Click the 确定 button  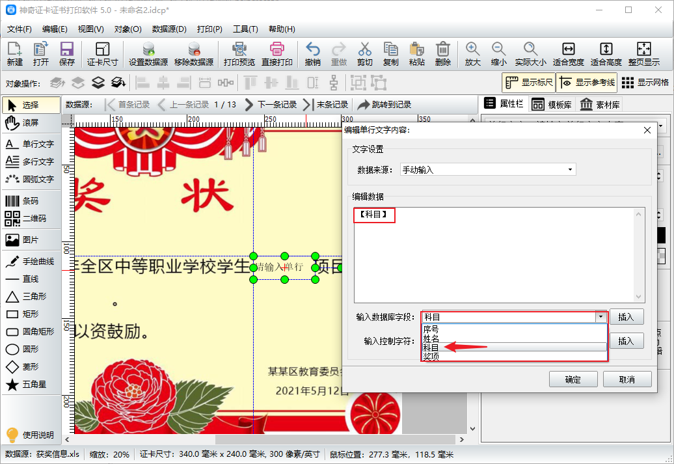(573, 379)
